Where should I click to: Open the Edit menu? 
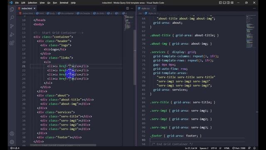coord(23,3)
